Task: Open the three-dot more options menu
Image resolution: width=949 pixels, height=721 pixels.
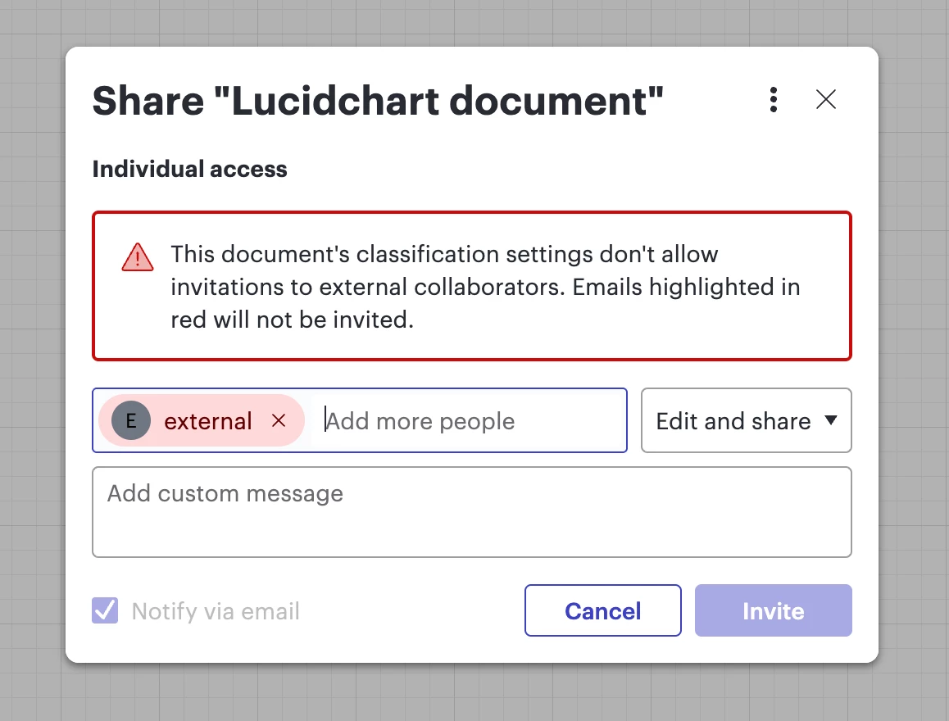Action: click(x=773, y=100)
